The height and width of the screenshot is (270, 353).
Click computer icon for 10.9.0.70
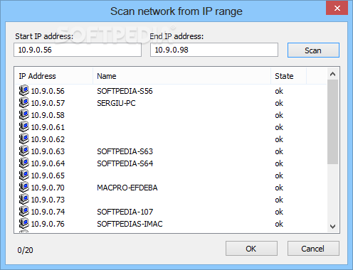(24, 187)
